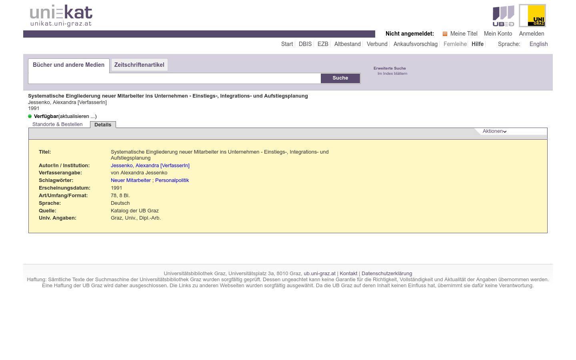The image size is (576, 360).
Task: Click the text "Graz, Univ., Dipl.-Arb."
Action: click(x=136, y=218)
